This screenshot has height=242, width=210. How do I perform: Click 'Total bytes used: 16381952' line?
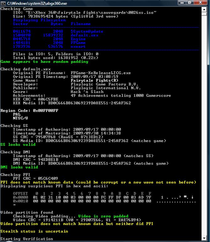pos(56,58)
